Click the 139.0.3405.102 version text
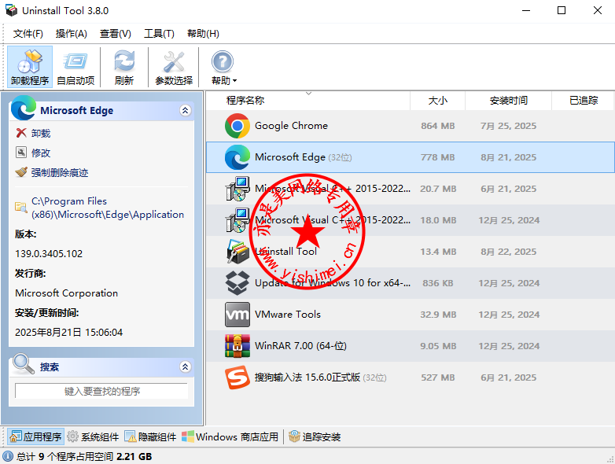This screenshot has height=464, width=615. click(49, 254)
